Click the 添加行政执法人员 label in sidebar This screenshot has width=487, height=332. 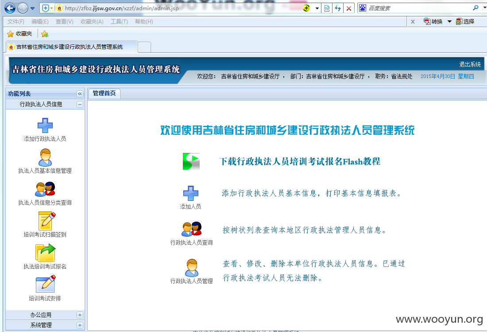point(45,139)
